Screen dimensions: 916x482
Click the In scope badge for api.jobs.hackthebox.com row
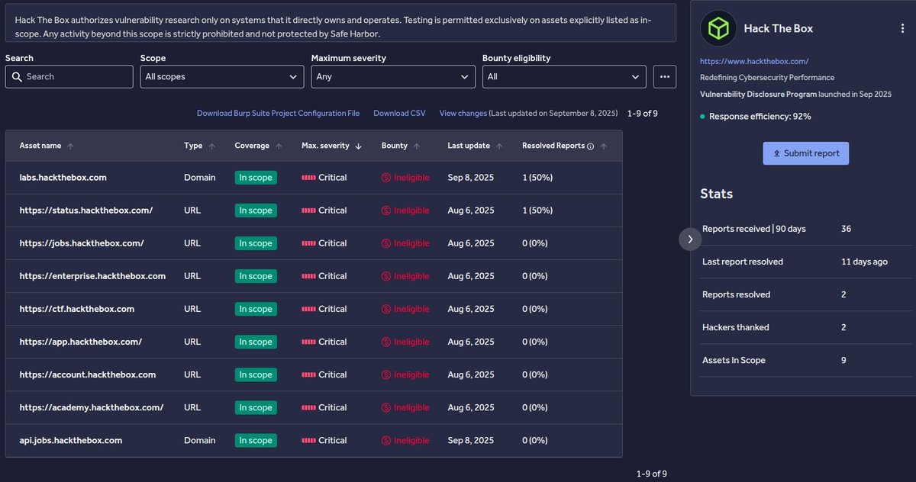[256, 440]
